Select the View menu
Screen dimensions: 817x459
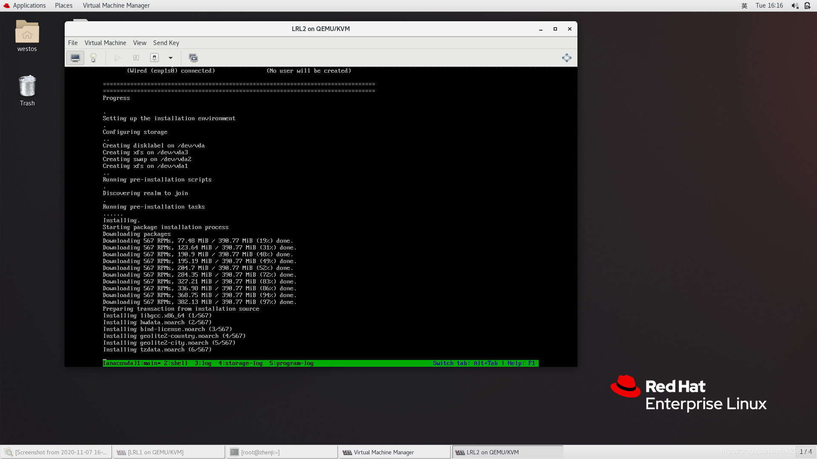[139, 42]
